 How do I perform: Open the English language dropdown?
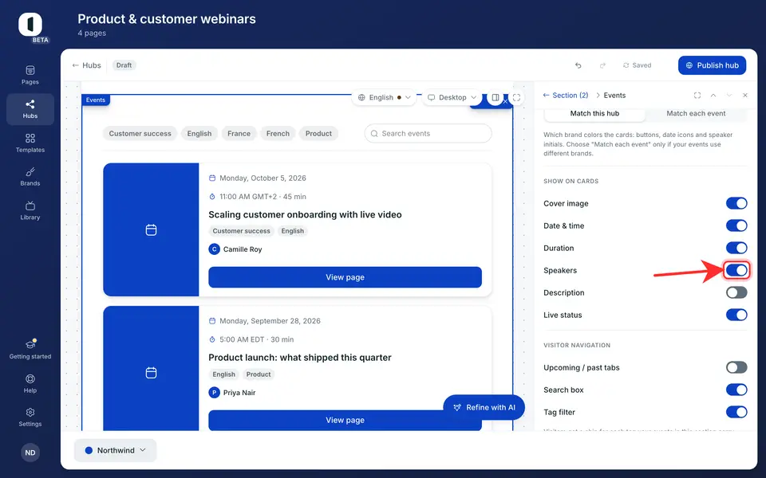[384, 97]
